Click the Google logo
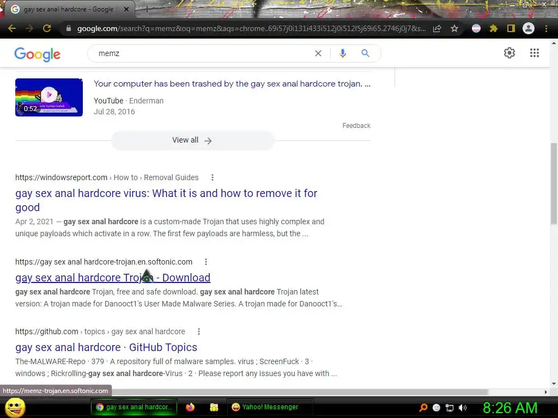The height and width of the screenshot is (418, 558). pos(38,54)
